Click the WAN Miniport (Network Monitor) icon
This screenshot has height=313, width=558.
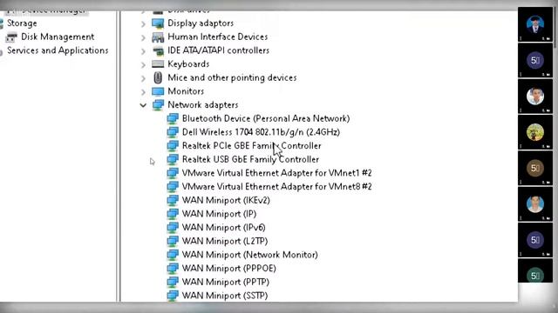point(173,255)
